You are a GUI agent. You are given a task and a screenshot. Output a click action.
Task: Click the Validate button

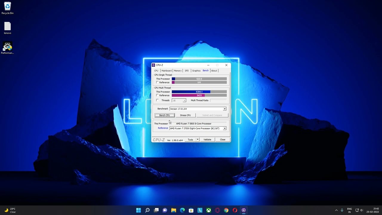pos(207,140)
